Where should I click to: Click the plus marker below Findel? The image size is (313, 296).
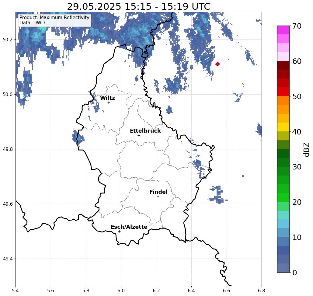[x=158, y=197]
